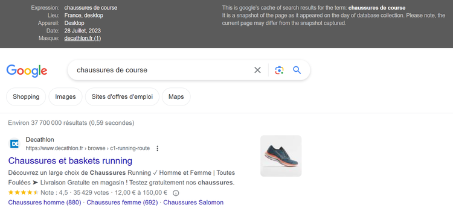This screenshot has width=453, height=217.
Task: Click the running shoe thumbnail image
Action: [x=281, y=156]
